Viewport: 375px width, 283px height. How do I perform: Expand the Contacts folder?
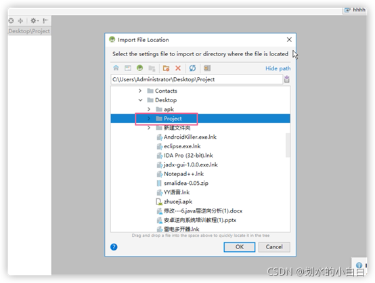[140, 91]
